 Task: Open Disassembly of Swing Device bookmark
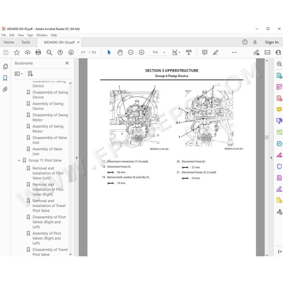click(x=50, y=95)
